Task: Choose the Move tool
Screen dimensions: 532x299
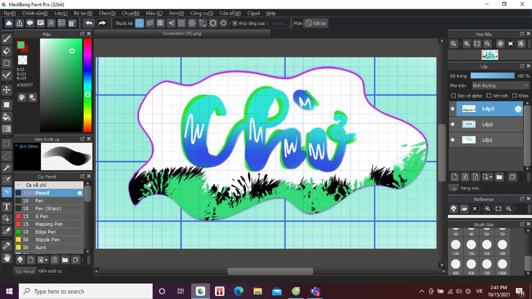Action: [6, 90]
